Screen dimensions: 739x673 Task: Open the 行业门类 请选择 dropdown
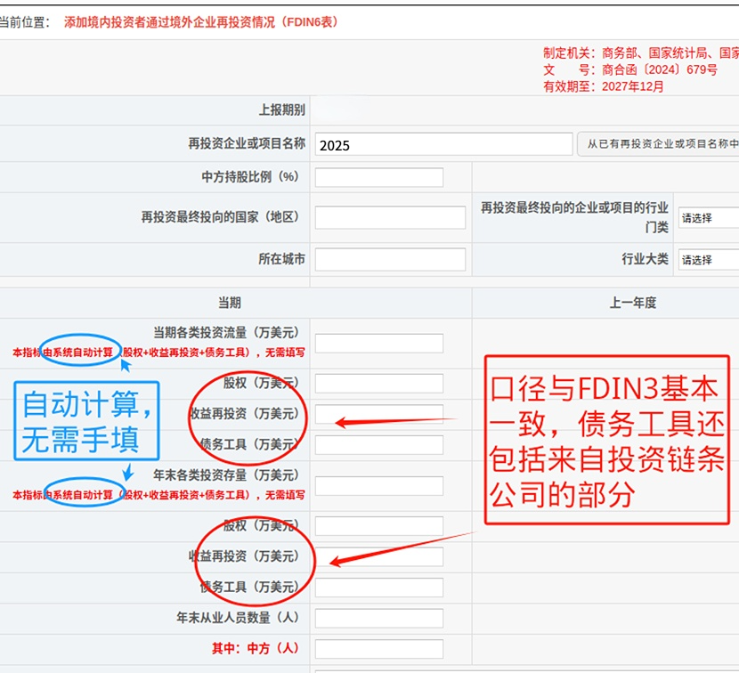click(x=709, y=218)
